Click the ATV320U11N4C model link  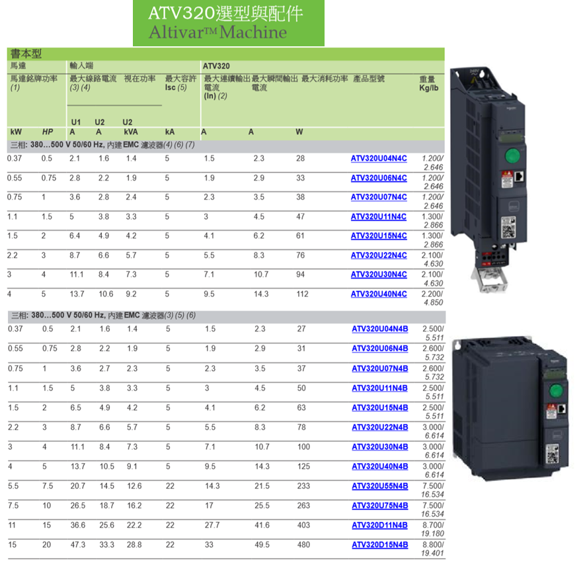(x=379, y=216)
